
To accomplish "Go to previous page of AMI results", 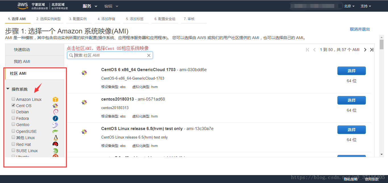I will [x=314, y=50].
